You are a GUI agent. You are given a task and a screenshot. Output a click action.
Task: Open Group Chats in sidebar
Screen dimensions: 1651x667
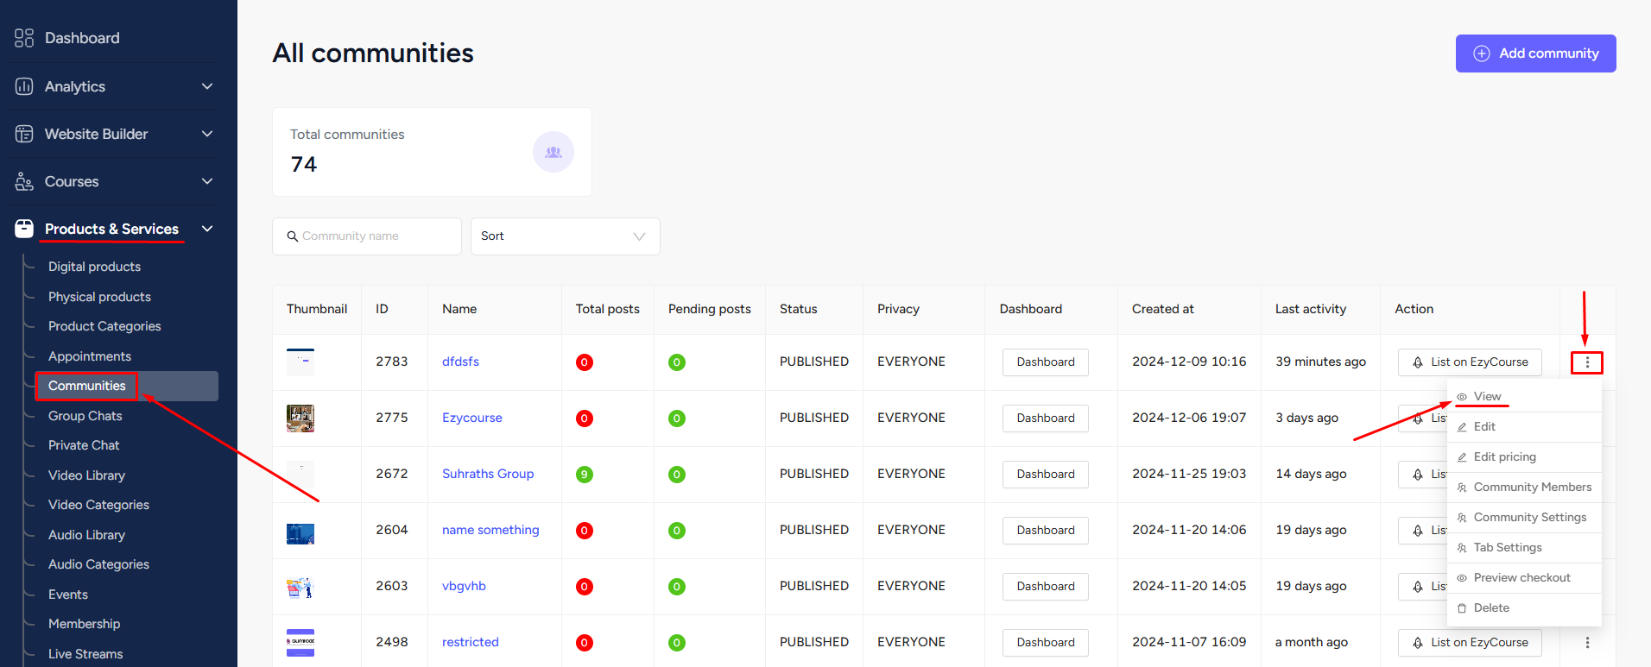pyautogui.click(x=85, y=416)
